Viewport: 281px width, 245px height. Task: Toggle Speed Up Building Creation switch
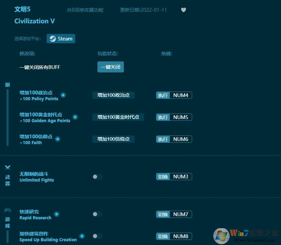(x=97, y=236)
